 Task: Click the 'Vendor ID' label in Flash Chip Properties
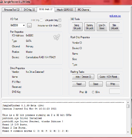point(77,43)
